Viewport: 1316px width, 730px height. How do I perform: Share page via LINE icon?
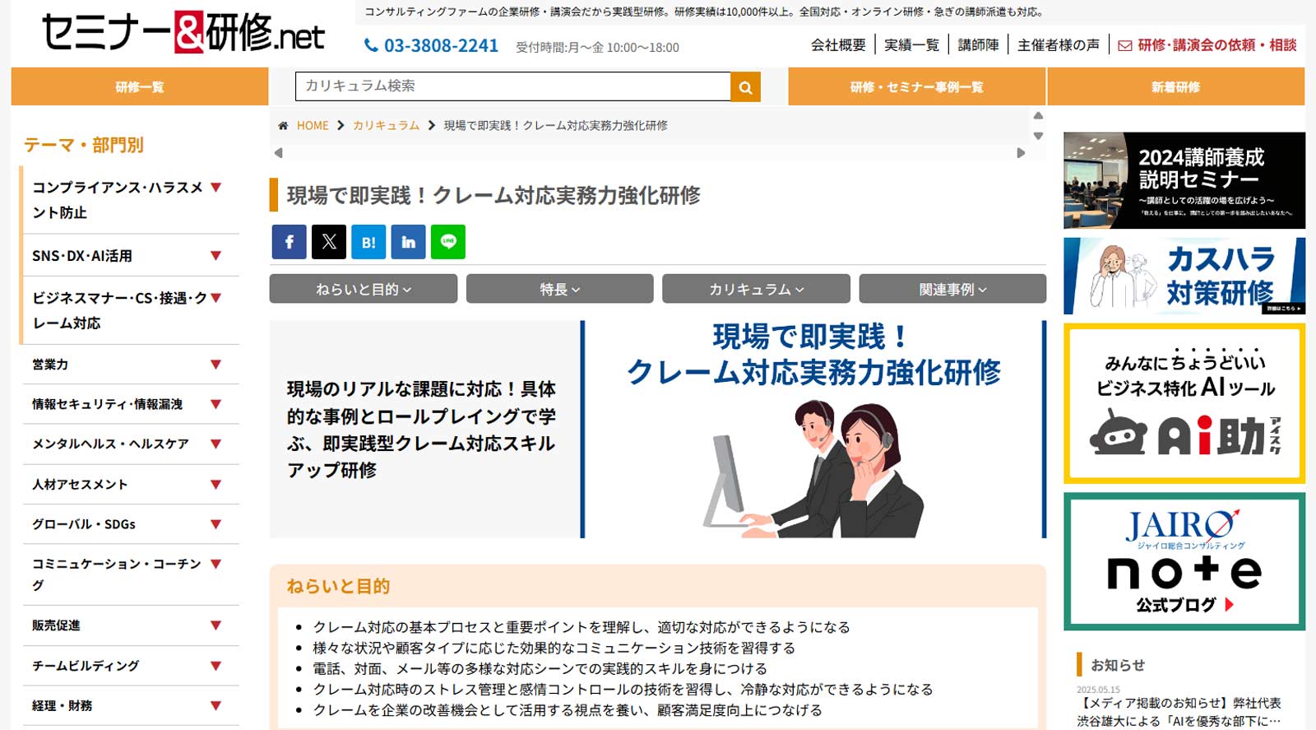448,242
